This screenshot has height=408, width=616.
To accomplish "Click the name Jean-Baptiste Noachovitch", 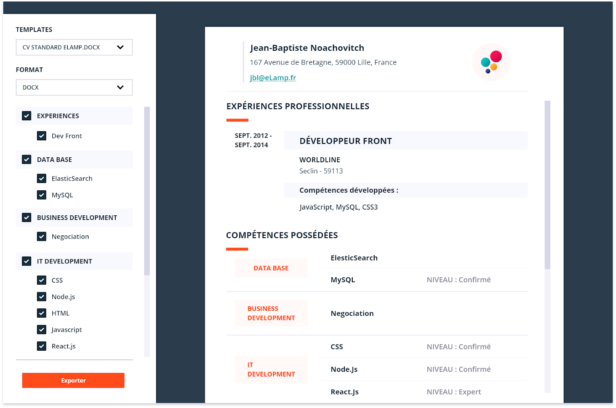I will (x=307, y=48).
